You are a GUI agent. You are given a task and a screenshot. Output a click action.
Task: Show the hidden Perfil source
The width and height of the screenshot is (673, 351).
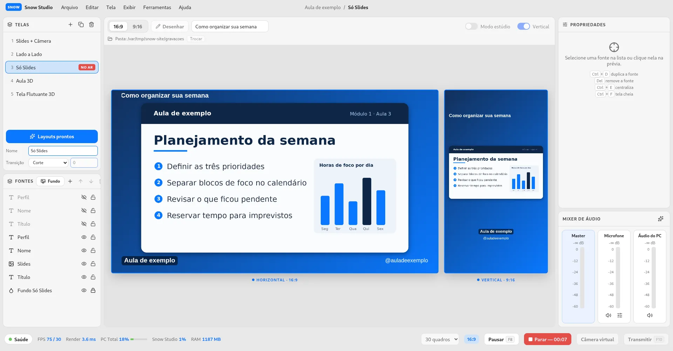84,197
